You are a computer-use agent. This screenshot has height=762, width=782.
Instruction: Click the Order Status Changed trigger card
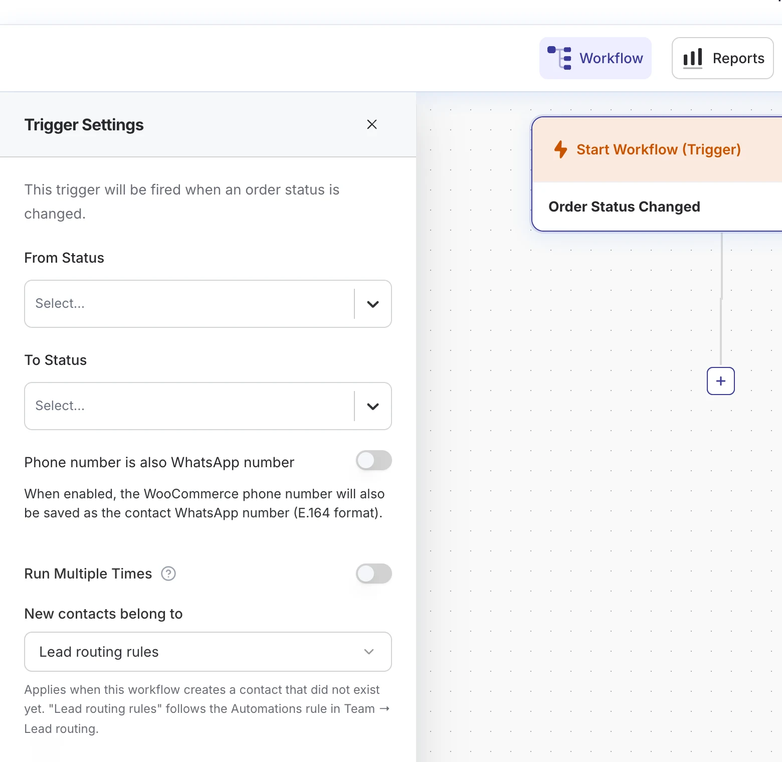click(657, 207)
